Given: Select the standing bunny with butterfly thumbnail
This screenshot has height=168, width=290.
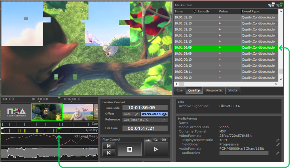Looking at the screenshot, I should (x=78, y=112).
